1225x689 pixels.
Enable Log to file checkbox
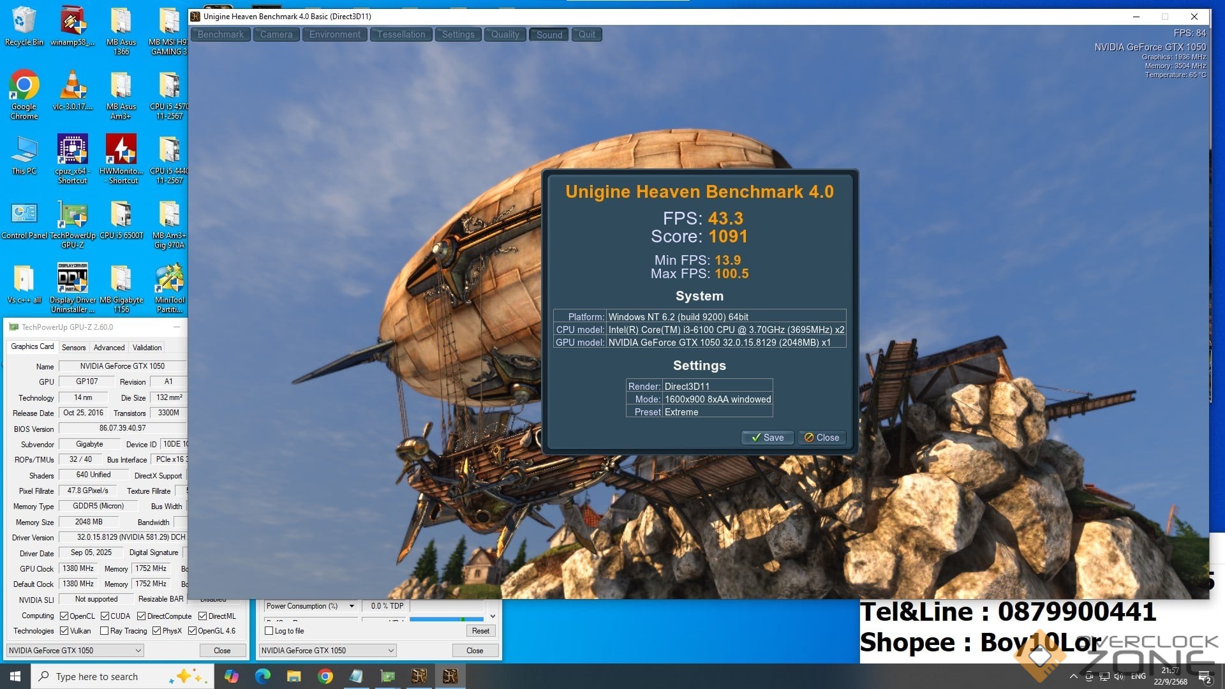pyautogui.click(x=269, y=631)
